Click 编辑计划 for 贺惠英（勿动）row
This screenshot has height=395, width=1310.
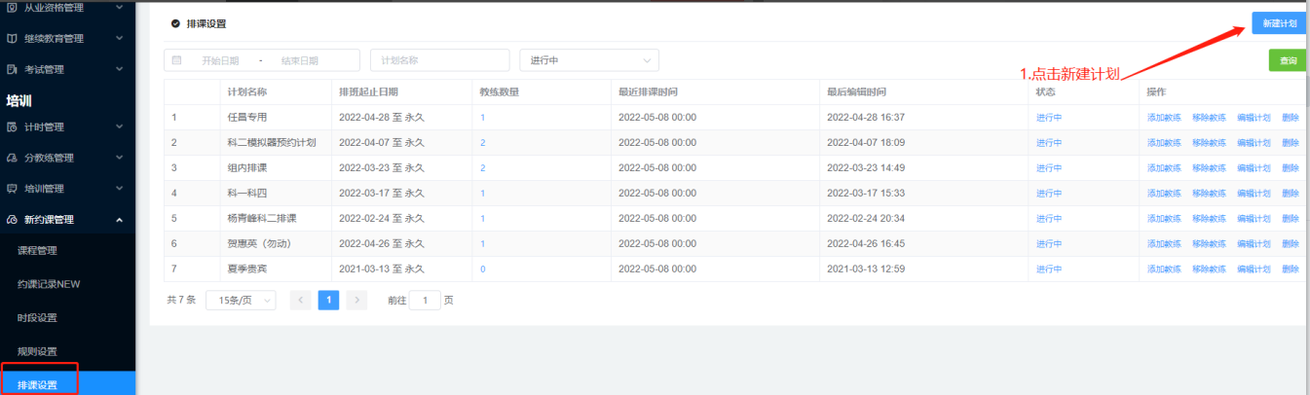point(1254,244)
